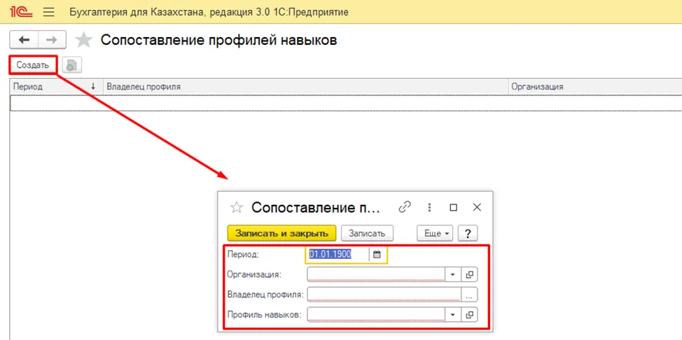Maximize the Сопоставление dialog window
This screenshot has width=682, height=340.
coord(453,207)
